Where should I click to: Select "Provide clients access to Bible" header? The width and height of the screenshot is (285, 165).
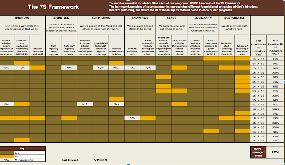116,52
